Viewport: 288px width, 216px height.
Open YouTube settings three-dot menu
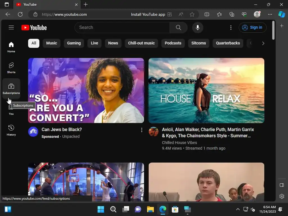(x=231, y=28)
